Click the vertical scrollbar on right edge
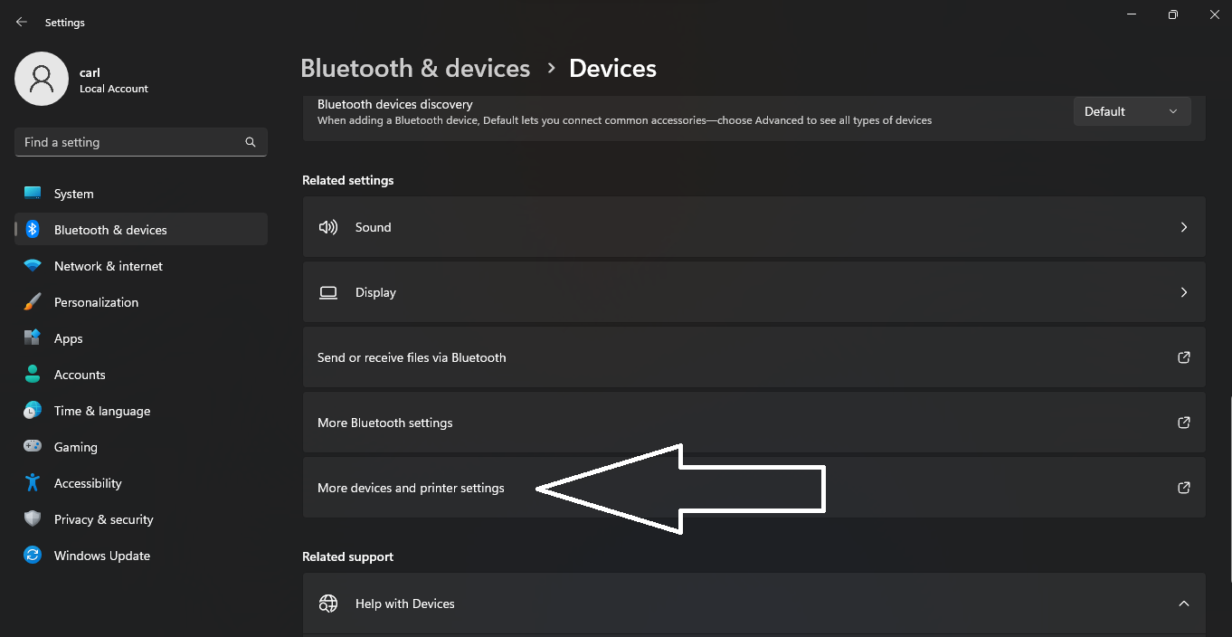Image resolution: width=1232 pixels, height=637 pixels. tap(1229, 489)
